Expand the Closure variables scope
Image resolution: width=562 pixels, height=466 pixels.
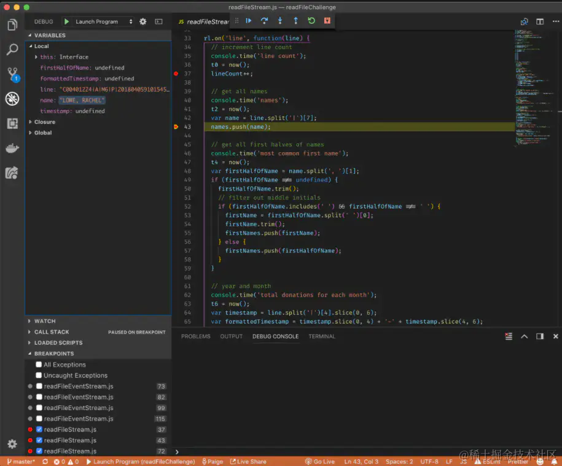44,122
